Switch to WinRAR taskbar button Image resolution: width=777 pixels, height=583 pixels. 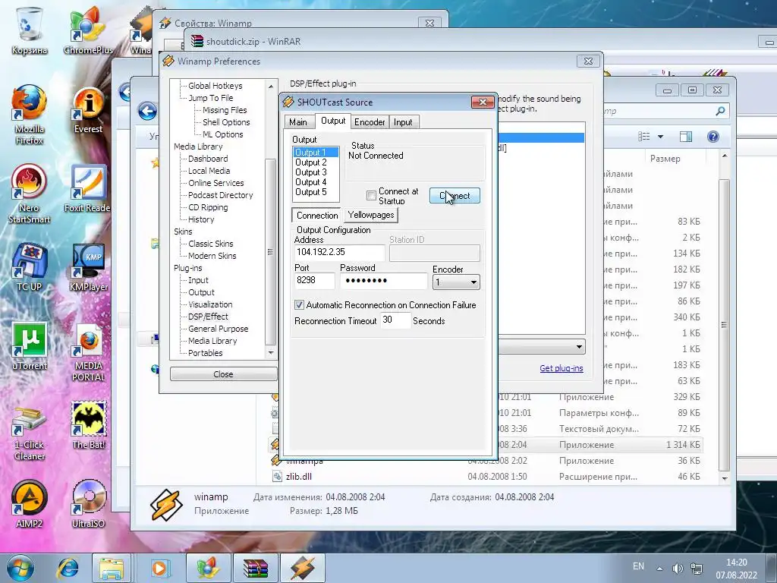[x=256, y=568]
